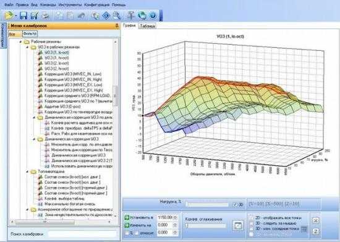340x242 pixels.
Task: Select the Фильтр tab in calibration menu
Action: coord(30,33)
